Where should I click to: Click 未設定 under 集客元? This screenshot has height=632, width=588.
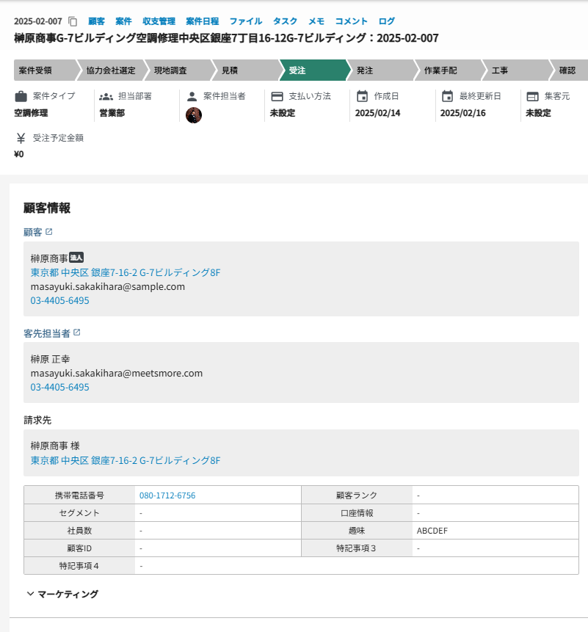coord(538,113)
